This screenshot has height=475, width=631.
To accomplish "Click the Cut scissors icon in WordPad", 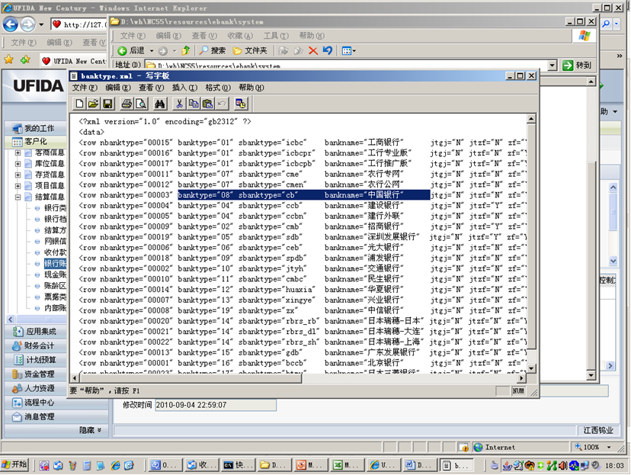I will 179,104.
